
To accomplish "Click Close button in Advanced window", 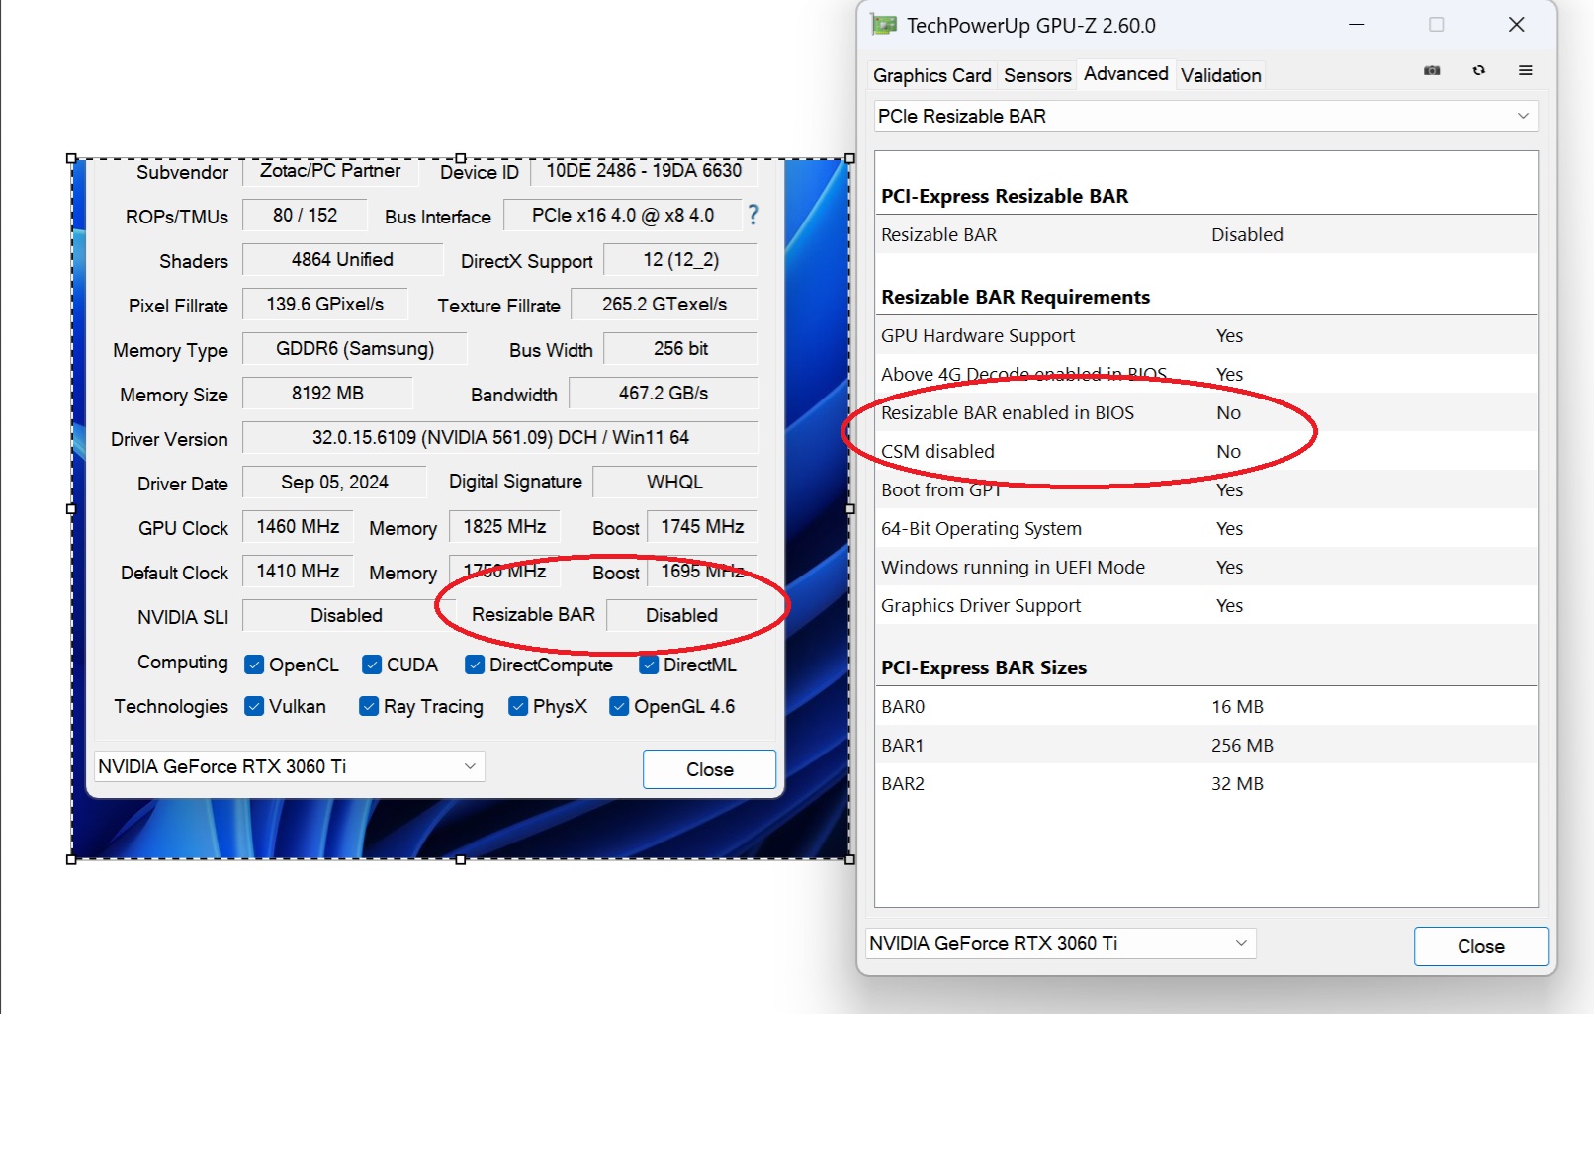I will (1480, 946).
